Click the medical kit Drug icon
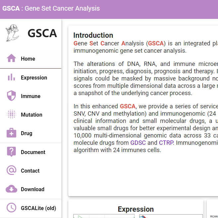 click(11, 133)
